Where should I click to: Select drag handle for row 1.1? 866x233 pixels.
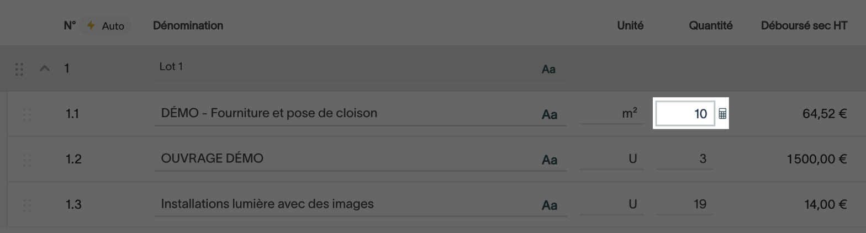click(x=27, y=115)
